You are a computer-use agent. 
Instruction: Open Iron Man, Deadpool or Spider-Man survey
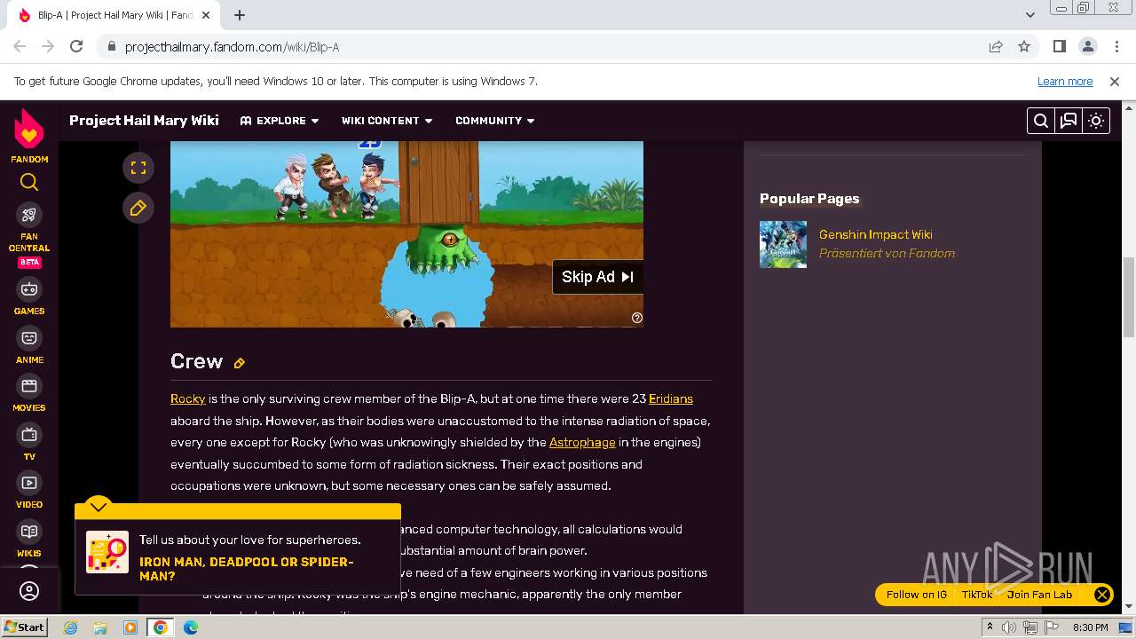pos(247,569)
